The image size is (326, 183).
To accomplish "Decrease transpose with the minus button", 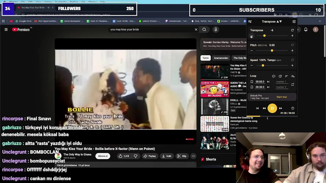I will [x=252, y=36].
